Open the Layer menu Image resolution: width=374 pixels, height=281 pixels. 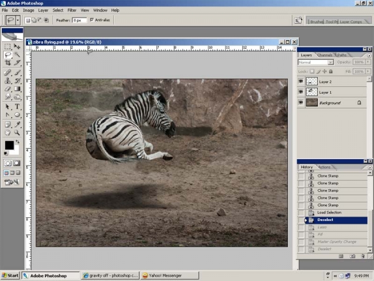pos(43,10)
